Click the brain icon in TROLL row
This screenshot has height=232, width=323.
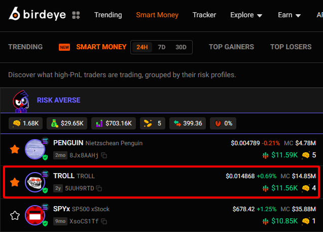(x=306, y=188)
